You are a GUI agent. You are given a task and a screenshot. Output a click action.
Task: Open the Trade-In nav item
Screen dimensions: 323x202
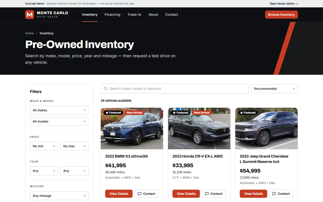[x=134, y=15]
